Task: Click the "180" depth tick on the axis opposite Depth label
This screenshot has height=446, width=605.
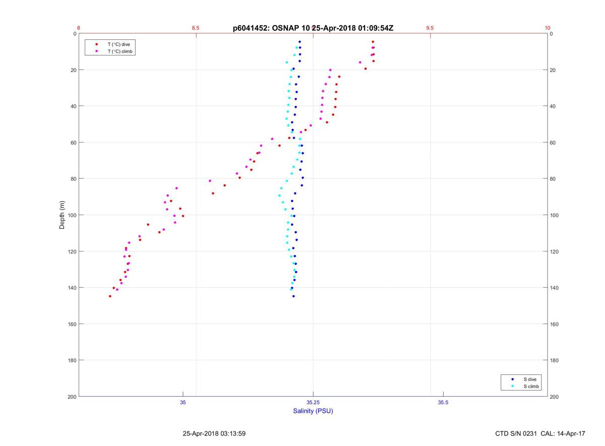Action: point(555,360)
